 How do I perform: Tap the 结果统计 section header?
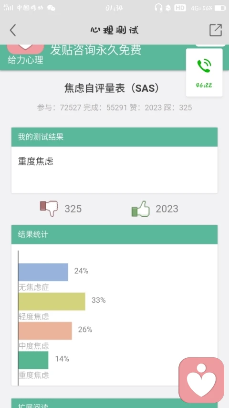pyautogui.click(x=114, y=234)
